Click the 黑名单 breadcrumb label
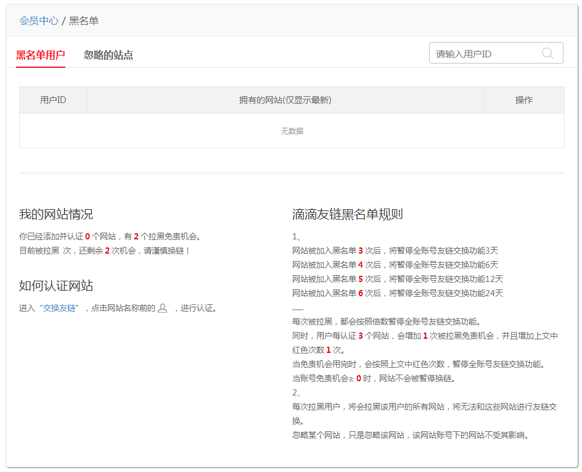 point(83,20)
